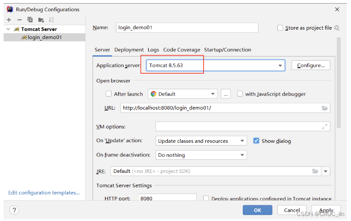Open On 'Update' action dropdown
Screen dimensions: 351x221
201,141
